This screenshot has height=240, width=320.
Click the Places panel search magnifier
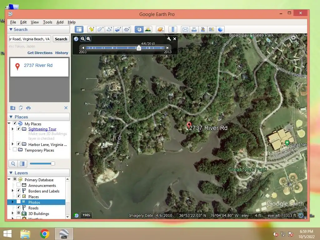click(x=13, y=163)
